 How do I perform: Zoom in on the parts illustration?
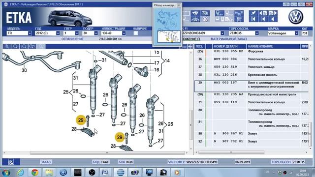7,47
